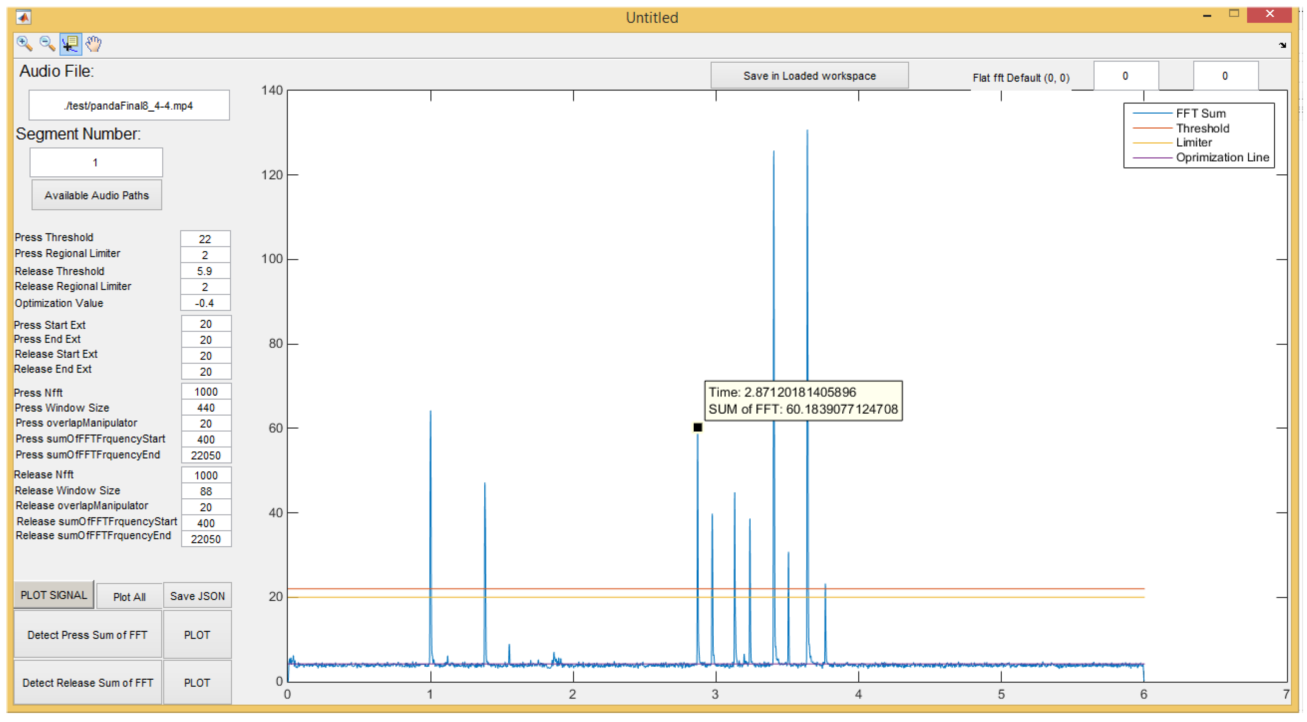Edit Release sumOfFFTFrquencyEnd field
1307x722 pixels.
206,539
